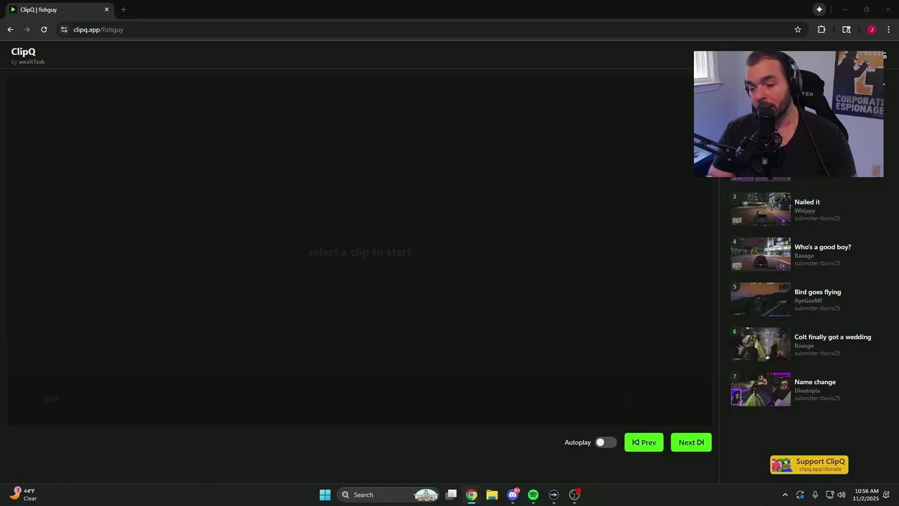The width and height of the screenshot is (899, 506).
Task: Open the clock showing 10:56 AM
Action: (x=866, y=495)
